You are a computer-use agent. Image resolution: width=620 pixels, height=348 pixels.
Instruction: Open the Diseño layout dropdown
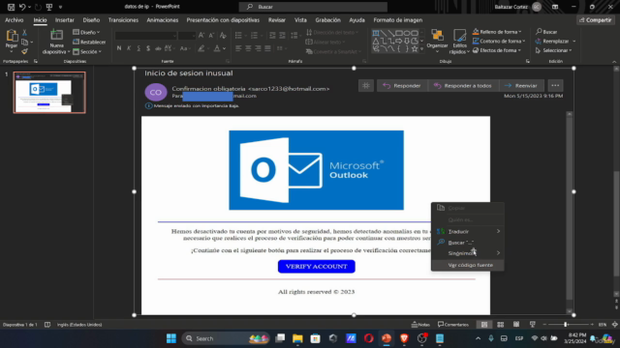tap(86, 32)
